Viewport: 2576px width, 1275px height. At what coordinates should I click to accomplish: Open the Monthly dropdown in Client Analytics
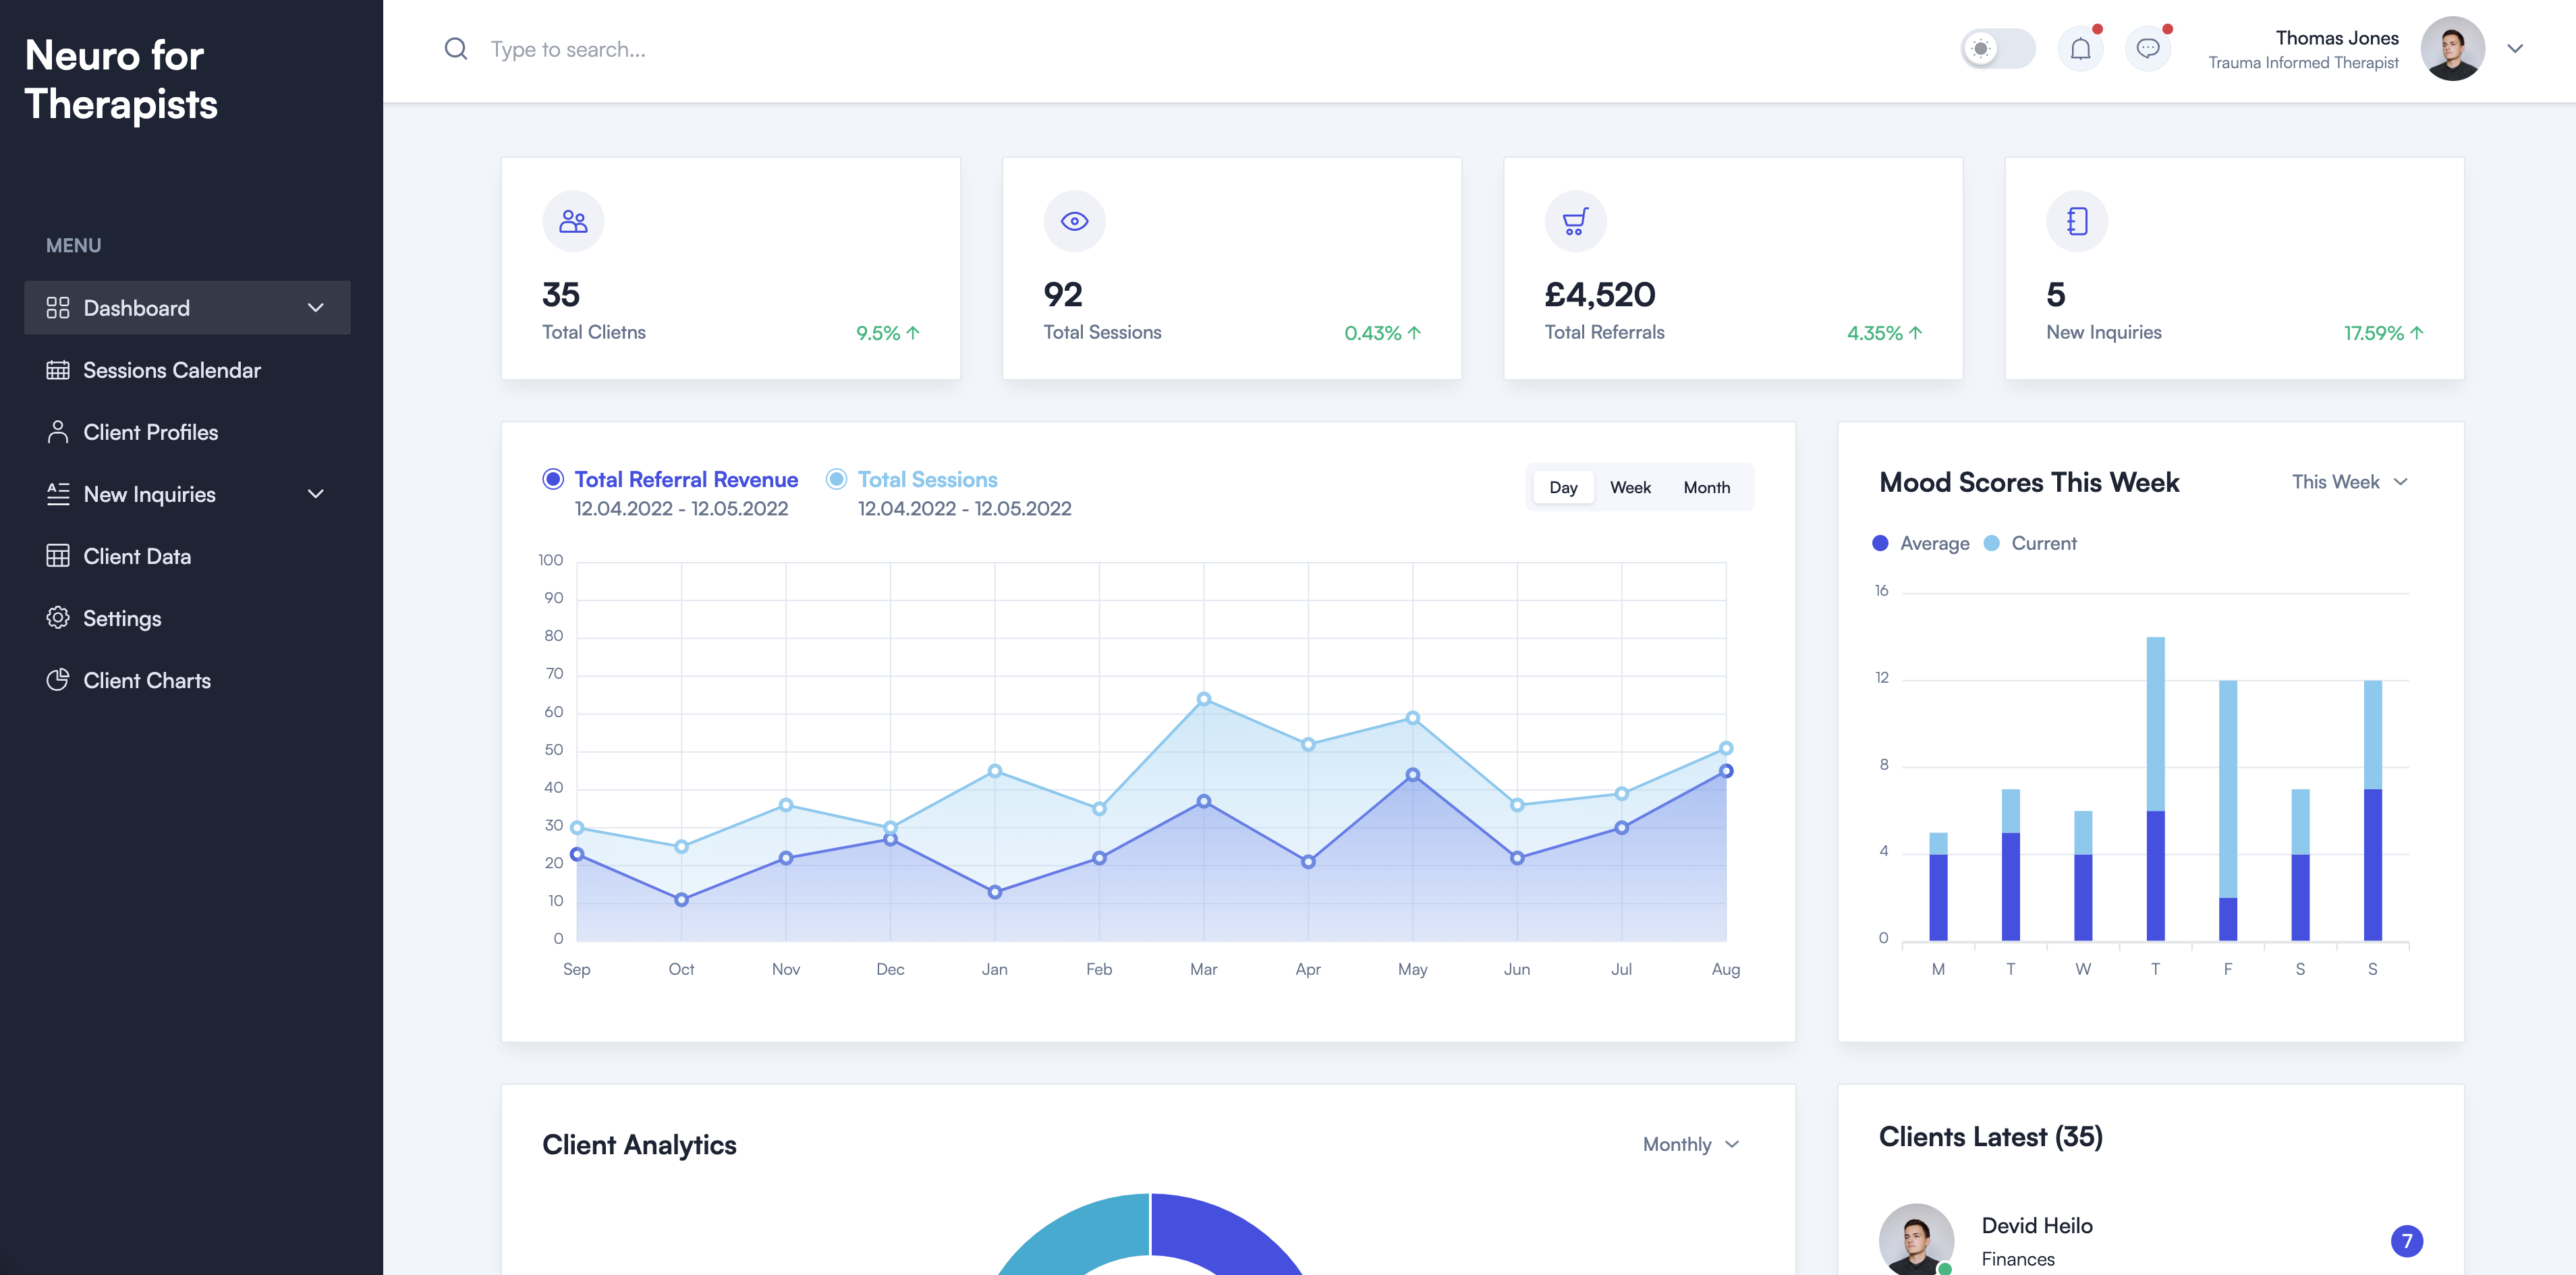pos(1691,1144)
